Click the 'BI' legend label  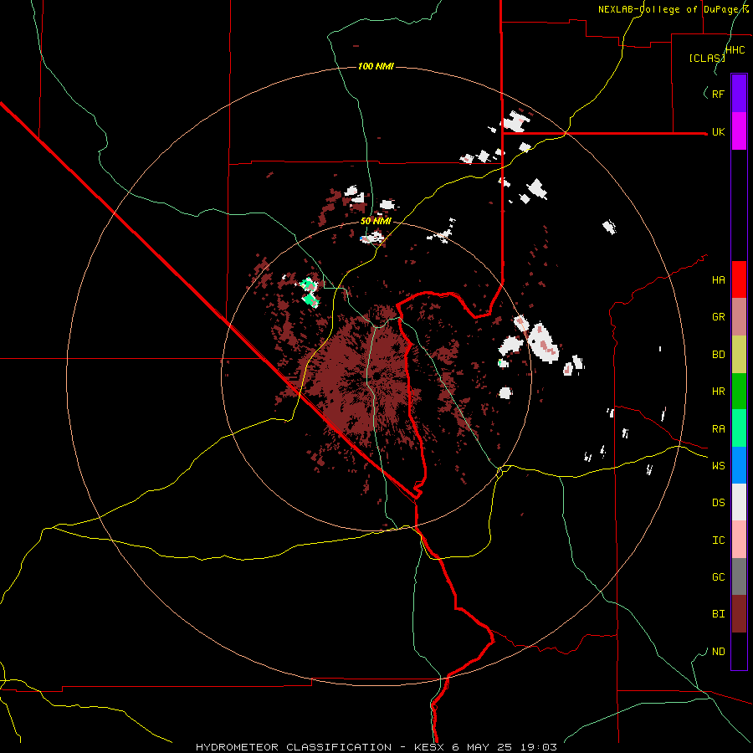(718, 614)
